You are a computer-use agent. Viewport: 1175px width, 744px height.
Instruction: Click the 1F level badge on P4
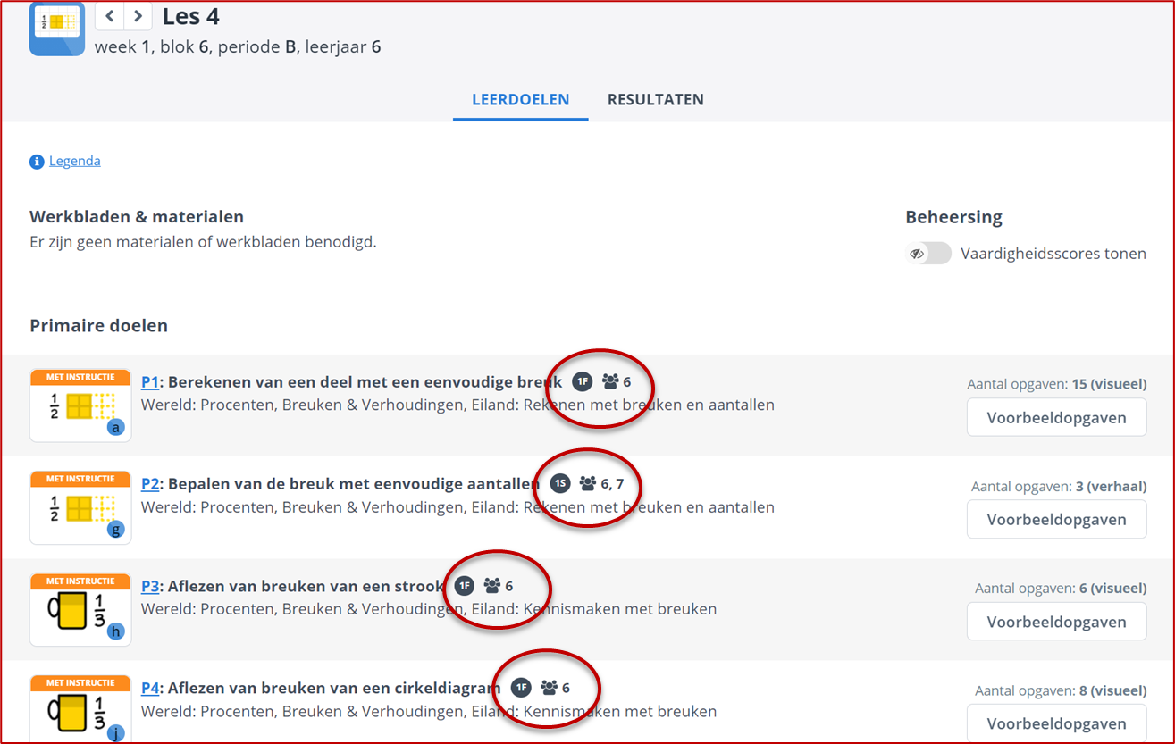pyautogui.click(x=521, y=688)
